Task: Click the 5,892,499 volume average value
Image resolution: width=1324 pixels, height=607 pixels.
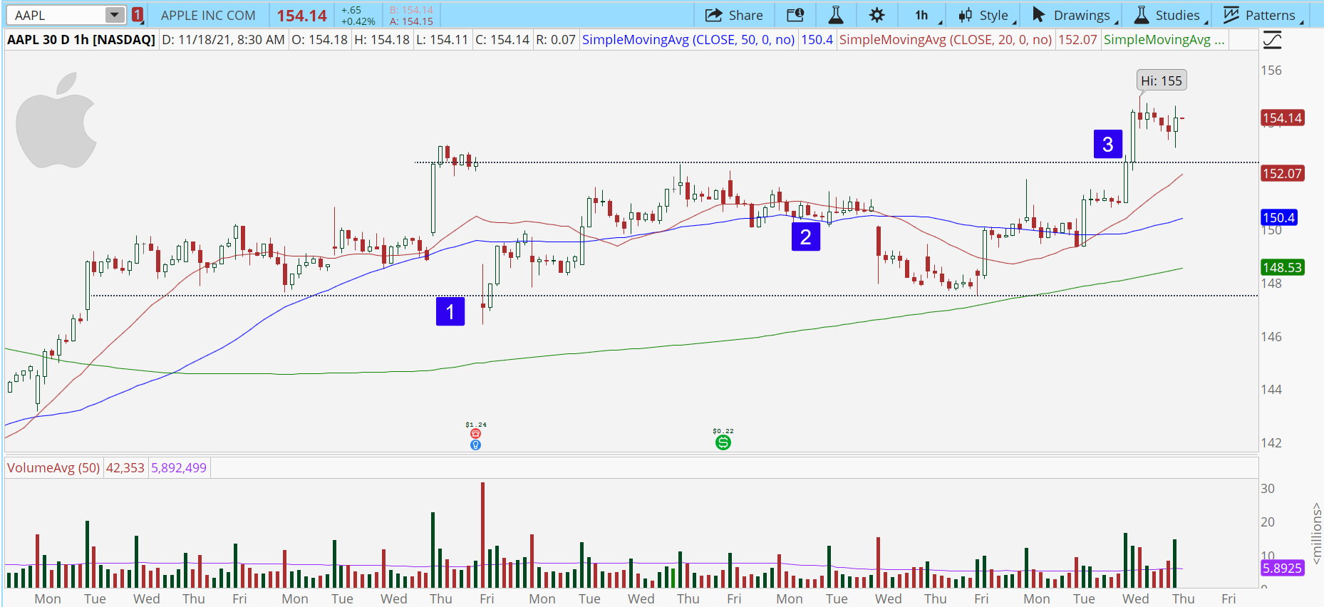Action: pos(179,468)
